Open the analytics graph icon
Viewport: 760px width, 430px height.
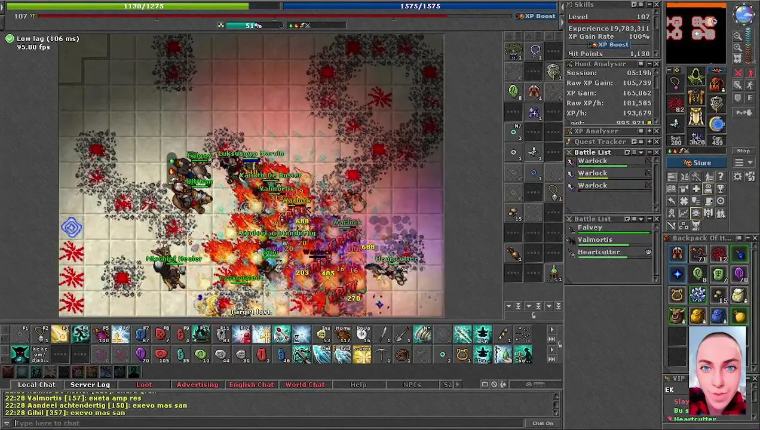click(x=684, y=213)
